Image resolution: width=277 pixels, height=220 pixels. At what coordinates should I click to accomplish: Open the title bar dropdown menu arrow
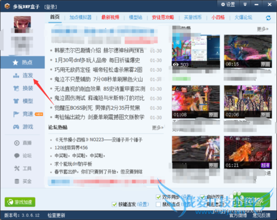point(245,4)
